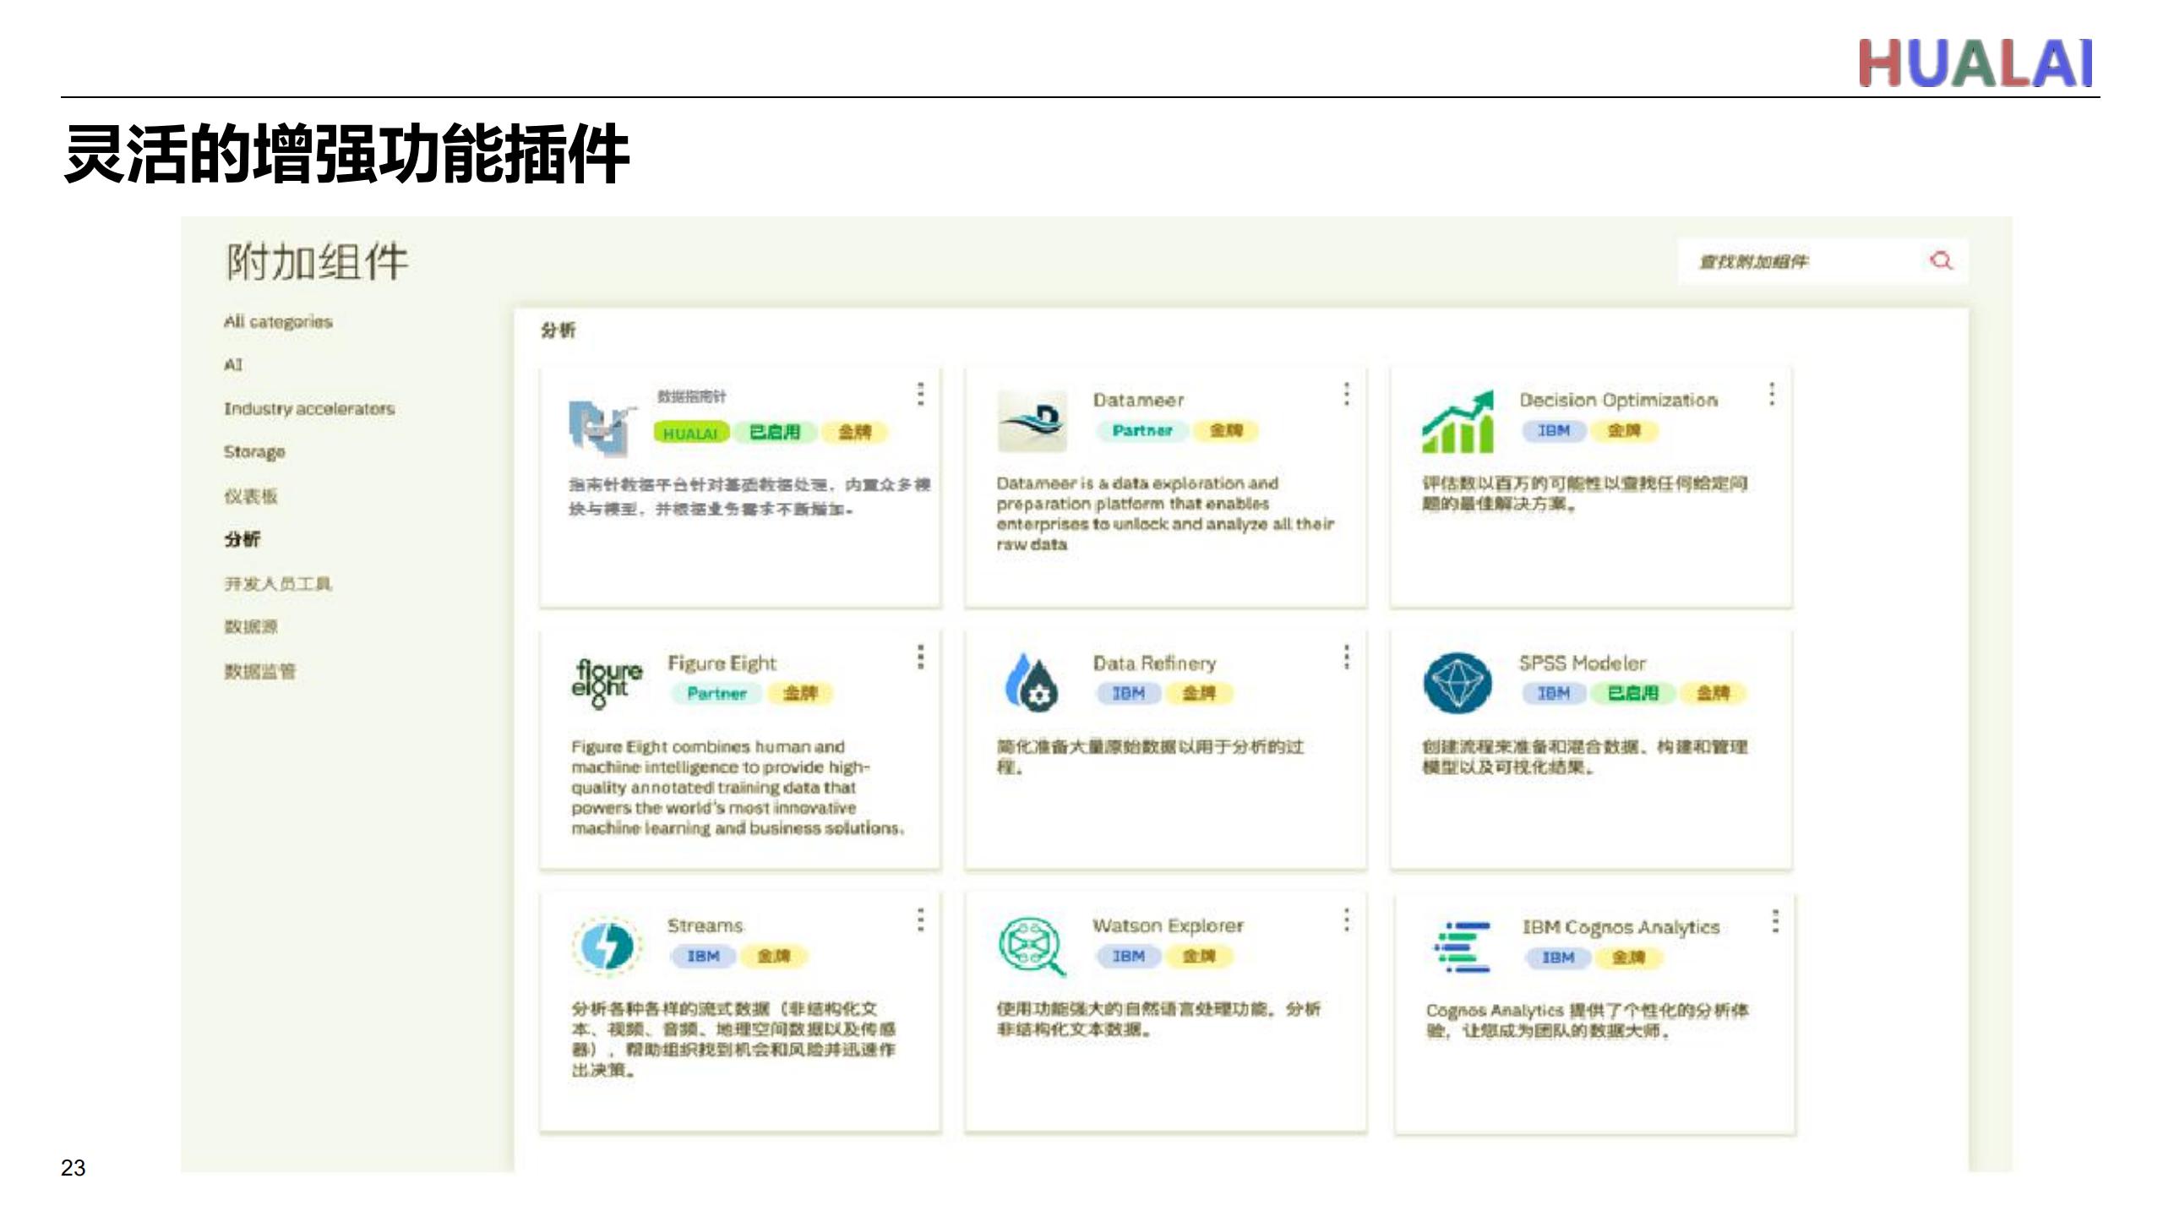This screenshot has width=2163, height=1217.
Task: Open the IBM Cognos Analytics title link
Action: pos(1621,927)
